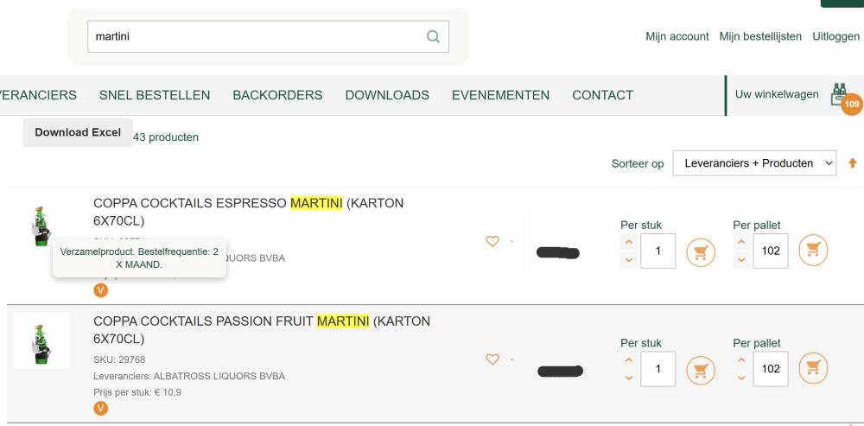Open the Leveranciers + Producten sort dropdown
The height and width of the screenshot is (426, 864).
(754, 163)
